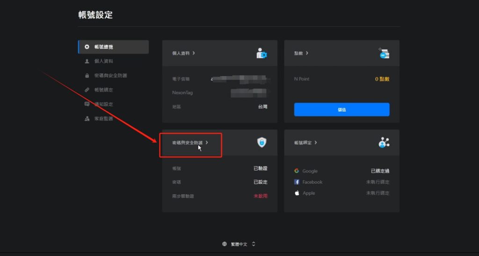Viewport: 479px width, 256px height.
Task: Click the up-down arrows beside 繁體中文
Action: tap(254, 244)
